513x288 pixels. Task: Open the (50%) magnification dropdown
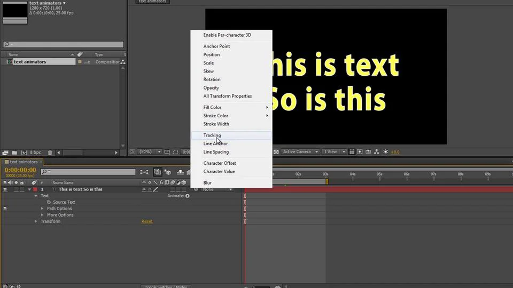tap(150, 152)
